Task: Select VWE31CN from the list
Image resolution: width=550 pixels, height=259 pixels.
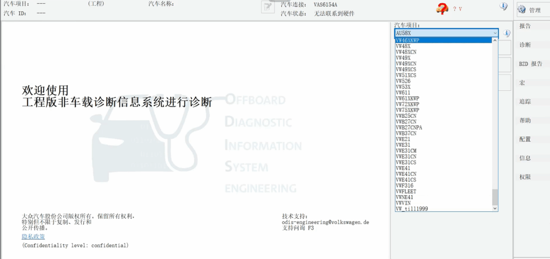Action: tap(443, 156)
